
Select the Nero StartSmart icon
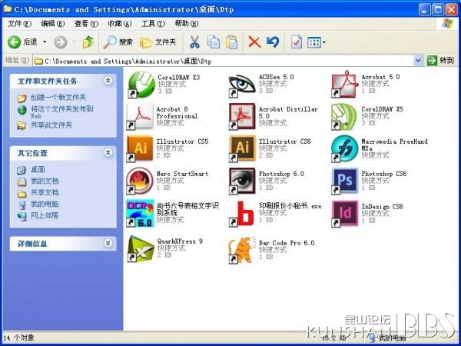(x=140, y=181)
